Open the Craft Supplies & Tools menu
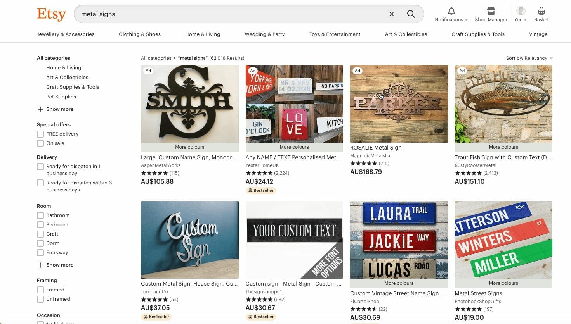 (478, 34)
